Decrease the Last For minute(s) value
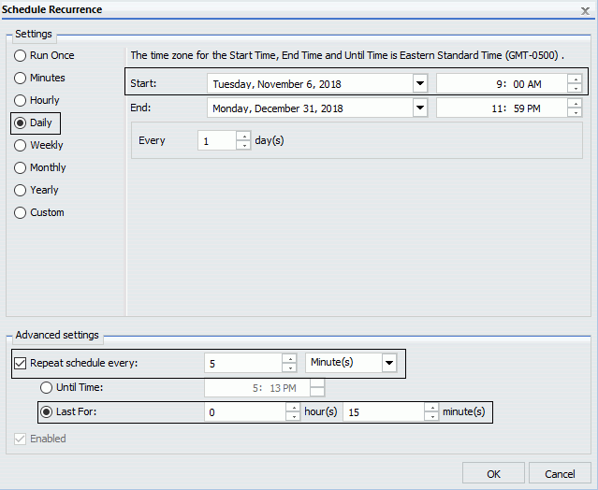This screenshot has height=490, width=598. tap(431, 416)
